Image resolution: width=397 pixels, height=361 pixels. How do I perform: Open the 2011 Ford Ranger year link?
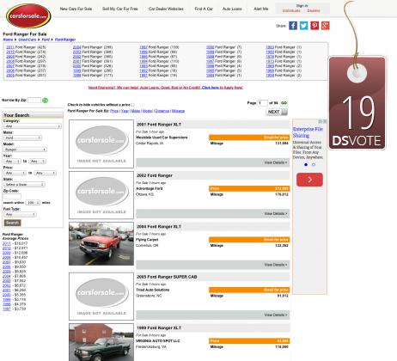coord(10,47)
